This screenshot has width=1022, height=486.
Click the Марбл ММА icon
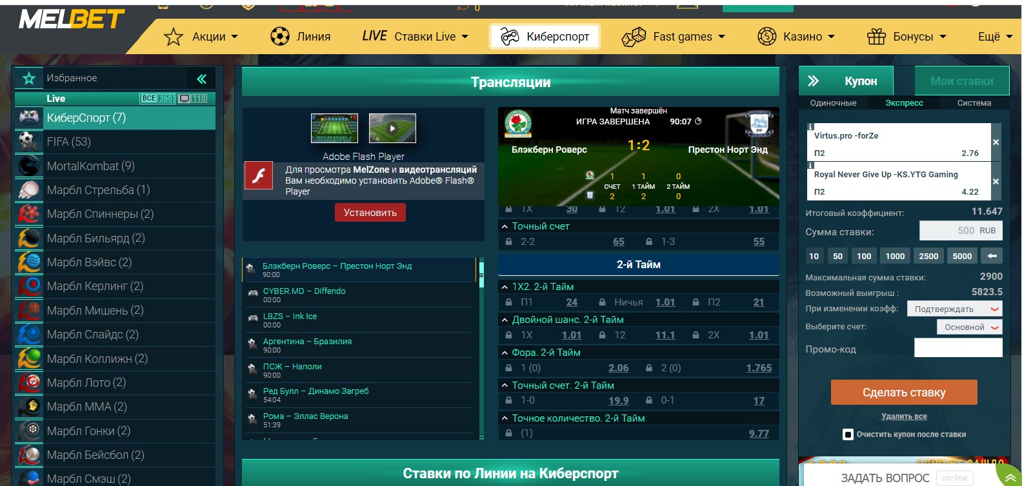click(x=28, y=406)
